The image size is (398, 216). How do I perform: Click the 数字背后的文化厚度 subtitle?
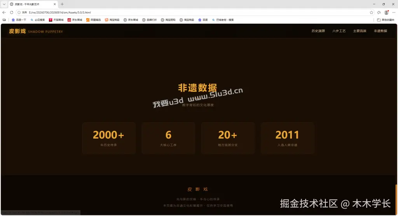(x=198, y=105)
